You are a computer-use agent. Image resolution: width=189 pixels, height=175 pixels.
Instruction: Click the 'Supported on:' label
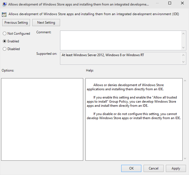(x=47, y=54)
